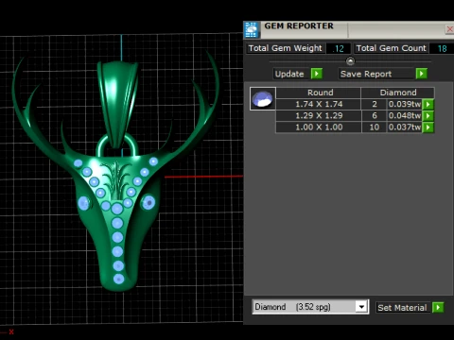Click the quantity 6 cell
454x340 pixels.
tap(375, 116)
